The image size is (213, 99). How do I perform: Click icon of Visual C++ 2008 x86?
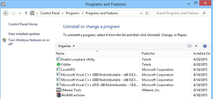click(58, 80)
